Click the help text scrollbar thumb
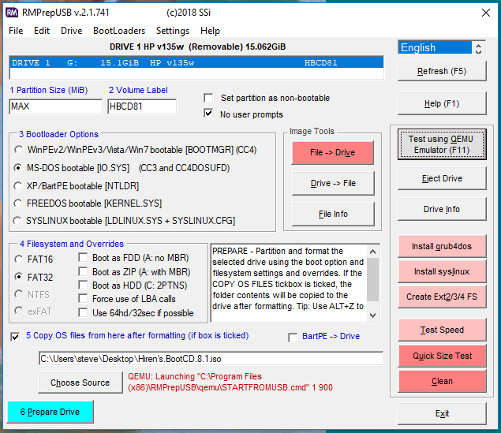Viewport: 501px width, 433px height. [x=372, y=279]
